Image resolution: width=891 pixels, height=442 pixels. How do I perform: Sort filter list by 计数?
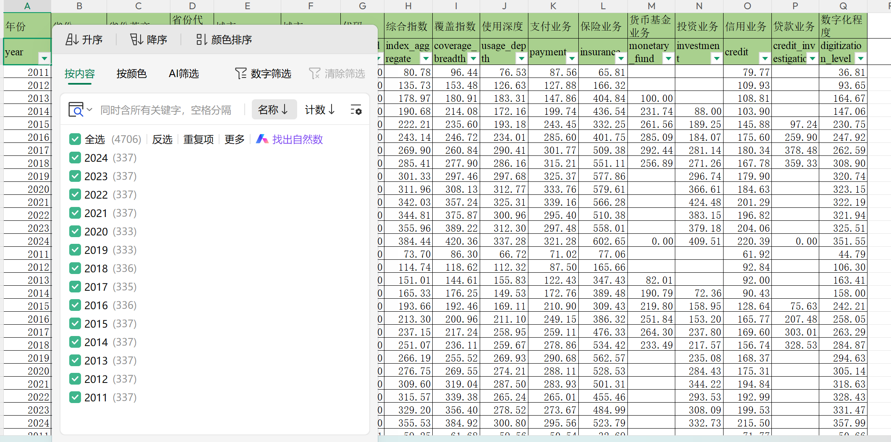(320, 109)
